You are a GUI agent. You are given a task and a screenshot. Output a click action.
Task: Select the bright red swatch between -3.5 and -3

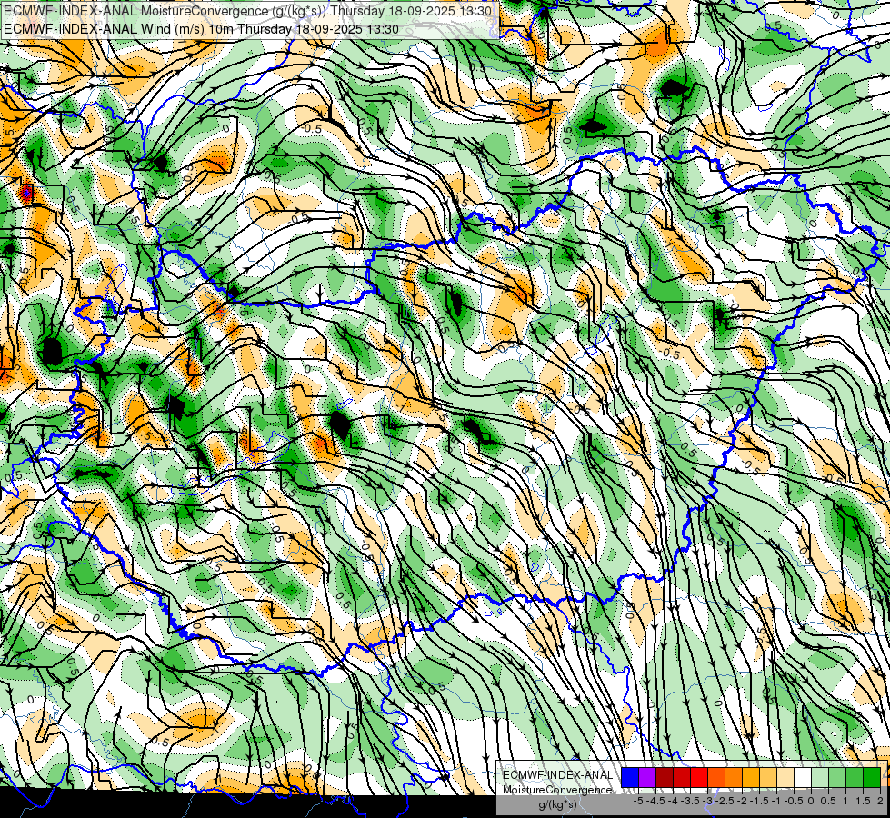(699, 777)
